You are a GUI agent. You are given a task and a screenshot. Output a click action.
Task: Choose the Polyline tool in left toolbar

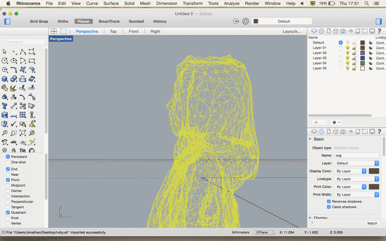(x=23, y=52)
